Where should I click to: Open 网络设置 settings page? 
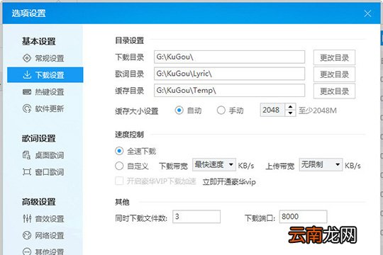[45, 235]
